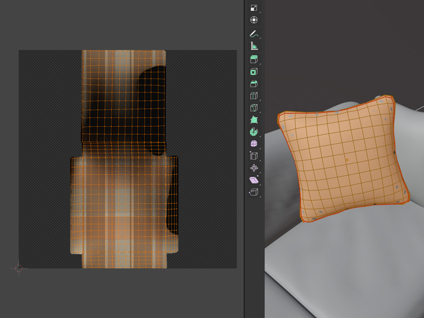Select the Spin tool
This screenshot has height=318, width=424.
pos(254,132)
